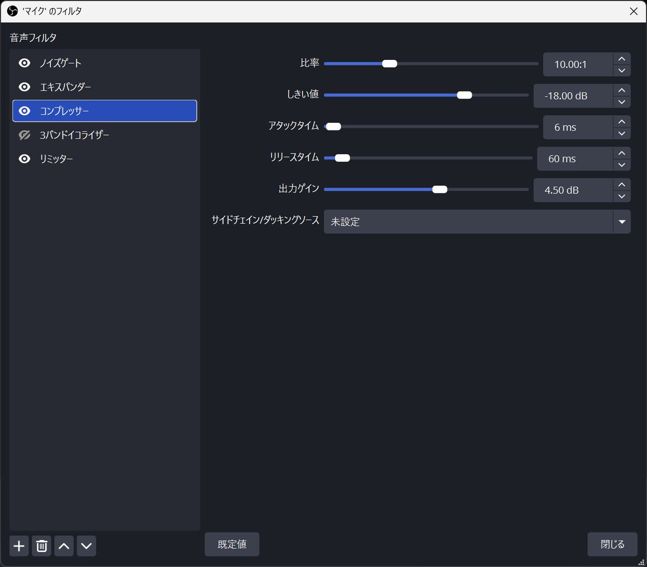This screenshot has width=647, height=567.
Task: Click the 4.50 dB output gain field
Action: tap(573, 190)
